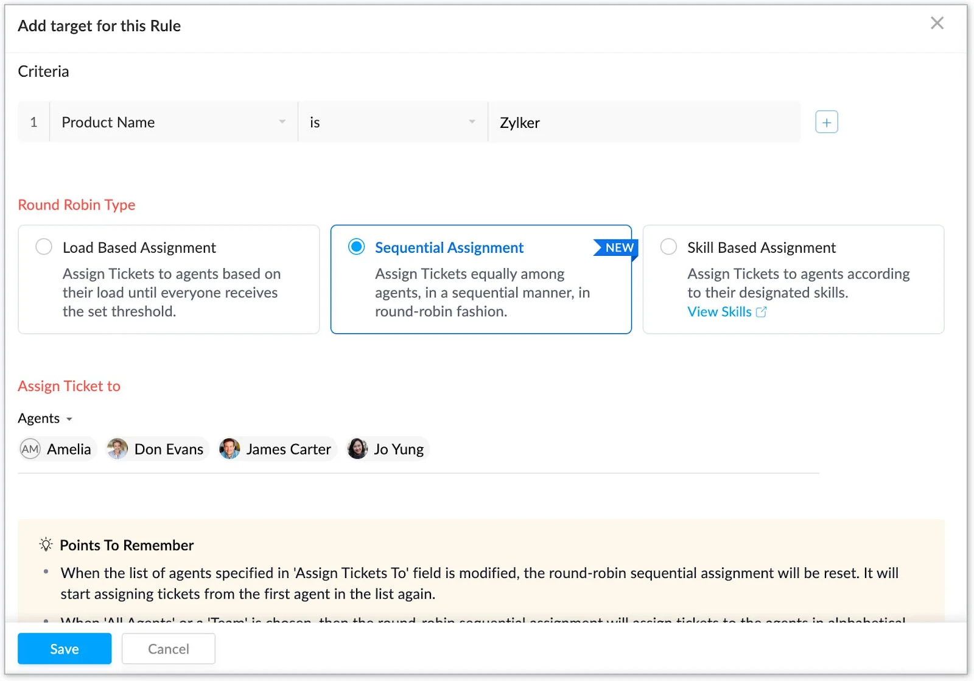Open the Product Name field dropdown
This screenshot has height=681, width=974.
173,122
